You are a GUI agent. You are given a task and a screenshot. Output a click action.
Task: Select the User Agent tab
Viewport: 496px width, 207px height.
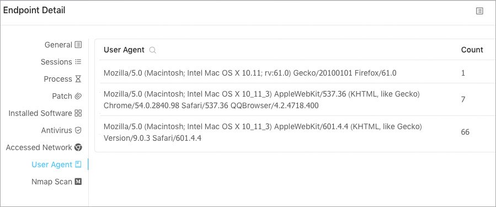click(x=57, y=164)
